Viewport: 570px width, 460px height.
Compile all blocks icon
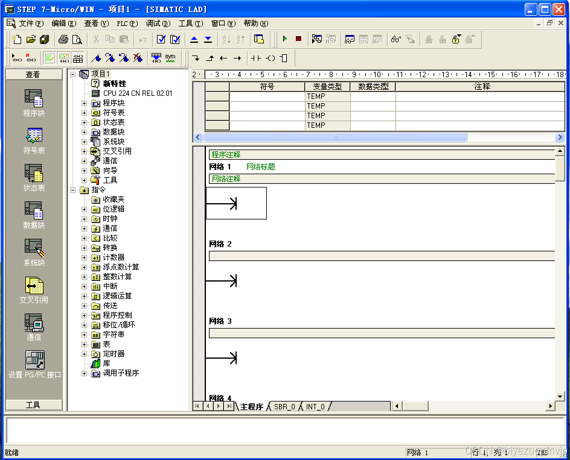175,39
